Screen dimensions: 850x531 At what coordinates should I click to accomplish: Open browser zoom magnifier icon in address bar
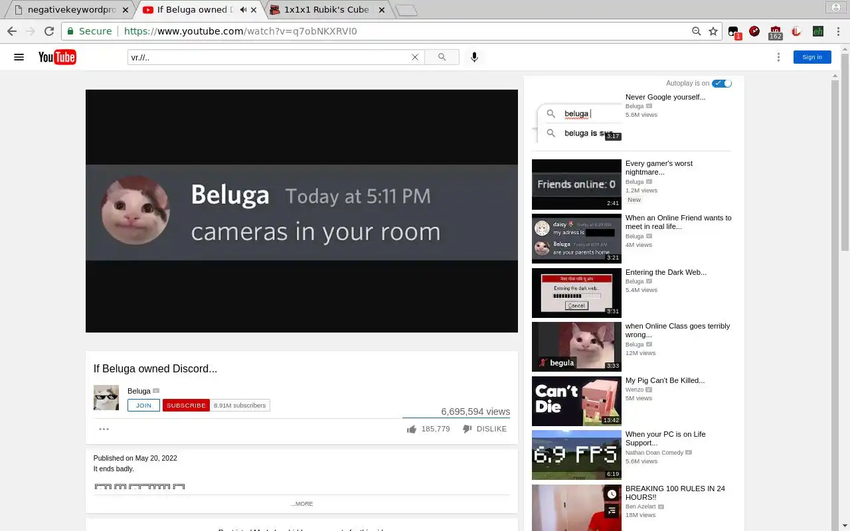point(696,31)
